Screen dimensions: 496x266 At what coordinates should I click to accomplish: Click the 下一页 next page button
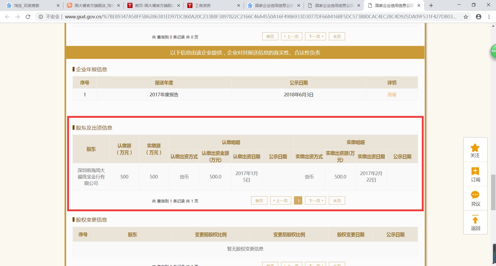click(315, 200)
